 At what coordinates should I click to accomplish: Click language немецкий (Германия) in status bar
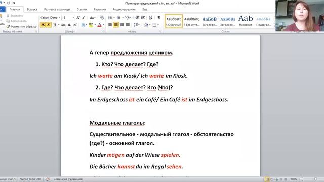tap(68, 179)
